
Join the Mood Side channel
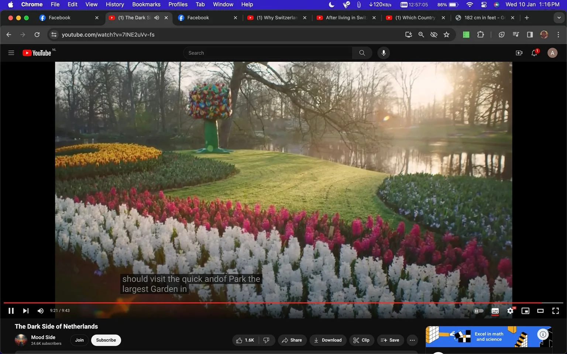[x=79, y=340]
